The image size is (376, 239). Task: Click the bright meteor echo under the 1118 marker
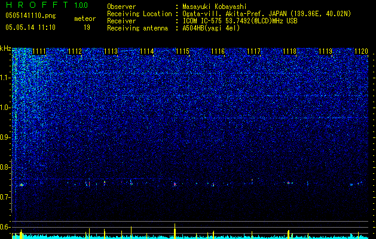[x=289, y=183]
